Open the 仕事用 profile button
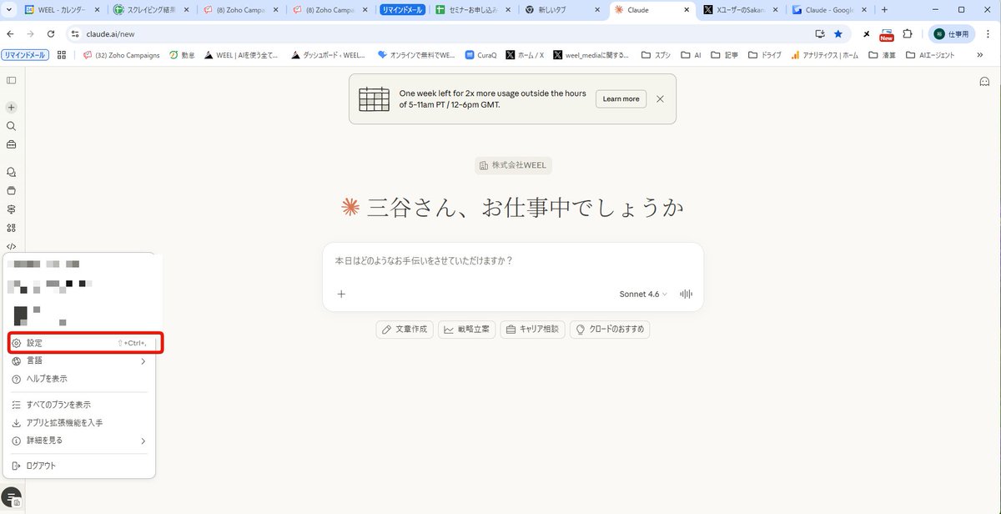 (952, 33)
